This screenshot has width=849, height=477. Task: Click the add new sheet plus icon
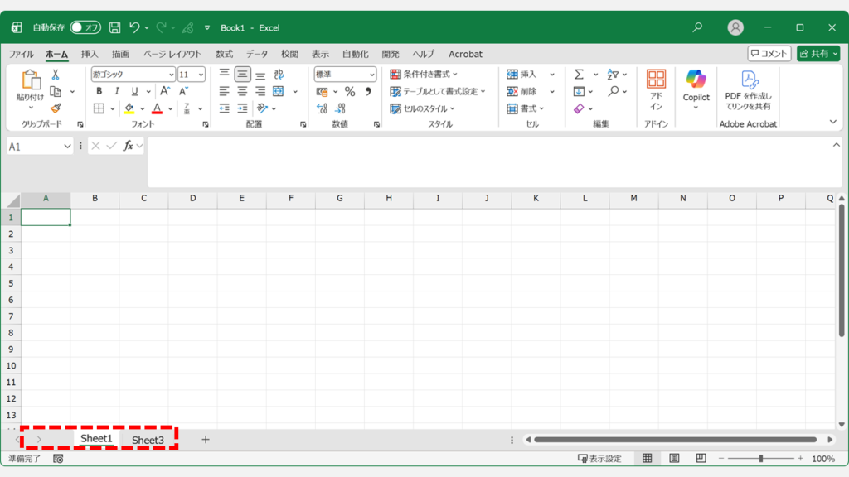point(206,440)
